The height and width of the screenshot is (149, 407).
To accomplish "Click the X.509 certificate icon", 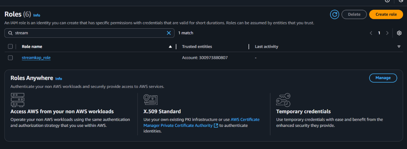I will click(x=150, y=100).
